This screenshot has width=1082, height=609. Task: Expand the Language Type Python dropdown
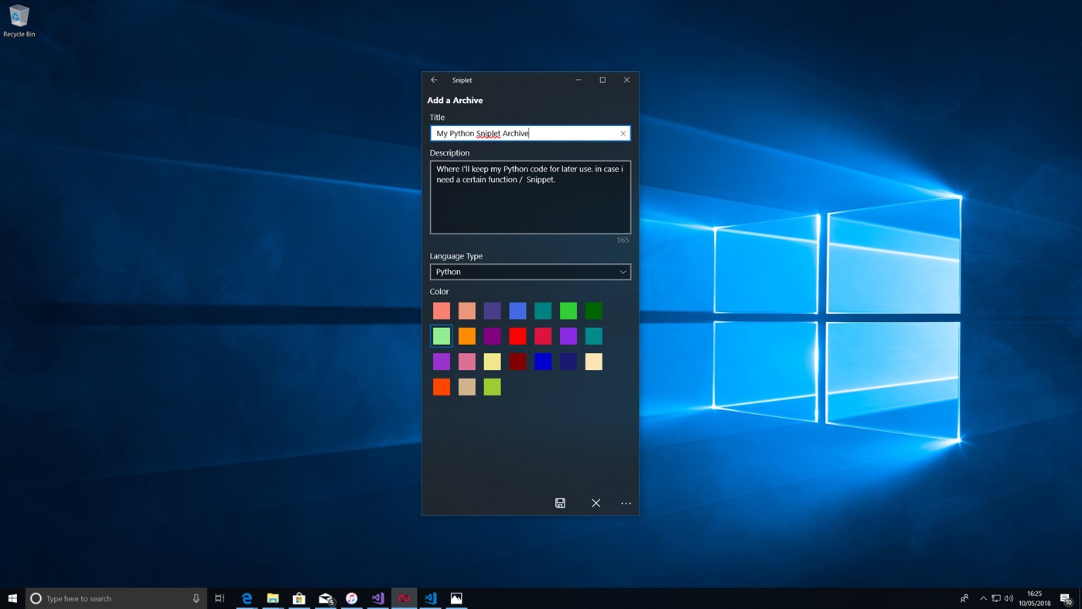click(x=530, y=272)
